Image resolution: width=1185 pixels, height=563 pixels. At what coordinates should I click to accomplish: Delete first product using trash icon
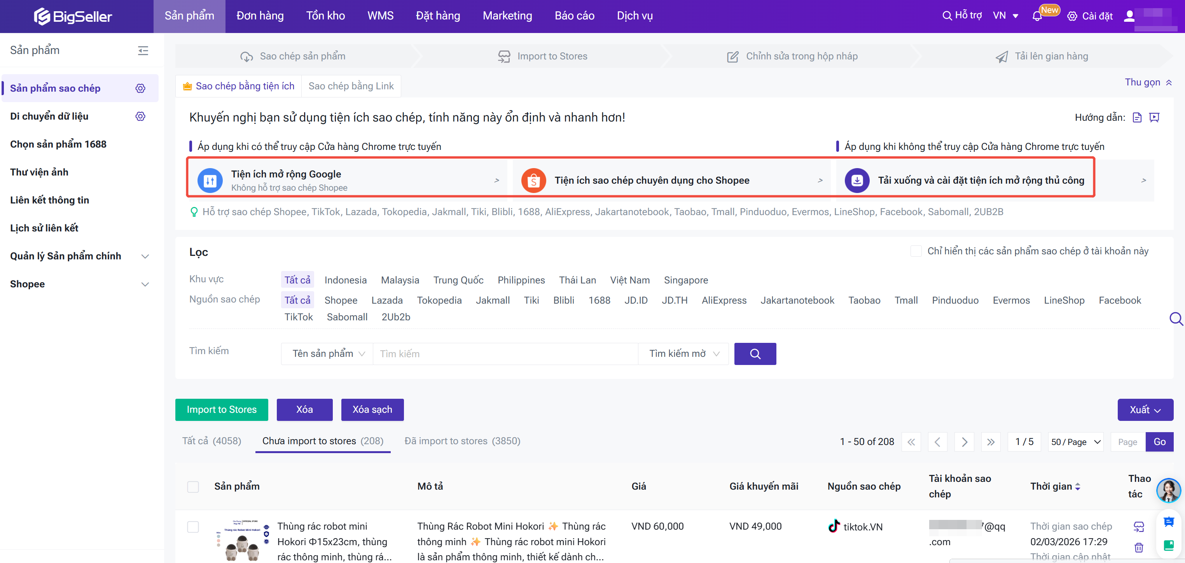tap(1138, 547)
